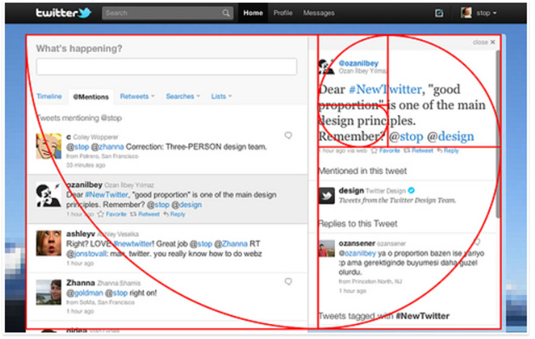Click the verified badge beside Twitter Design
Screen dimensions: 535x339
coord(411,190)
